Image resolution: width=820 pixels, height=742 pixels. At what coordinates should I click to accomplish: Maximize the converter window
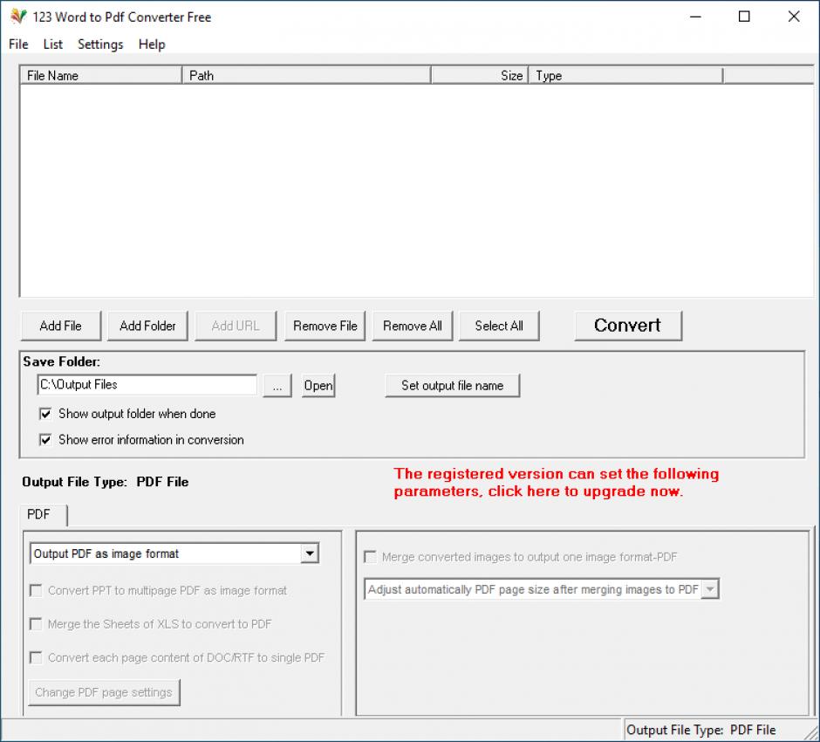coord(744,17)
